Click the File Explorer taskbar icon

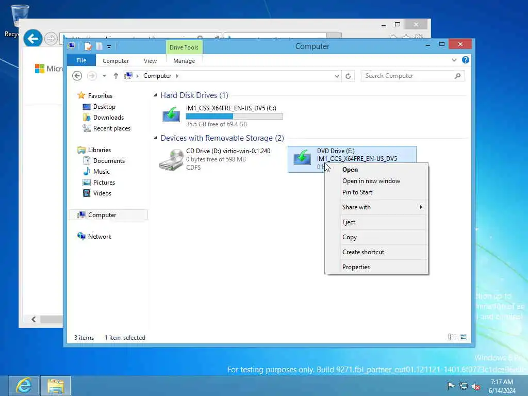[x=56, y=386]
